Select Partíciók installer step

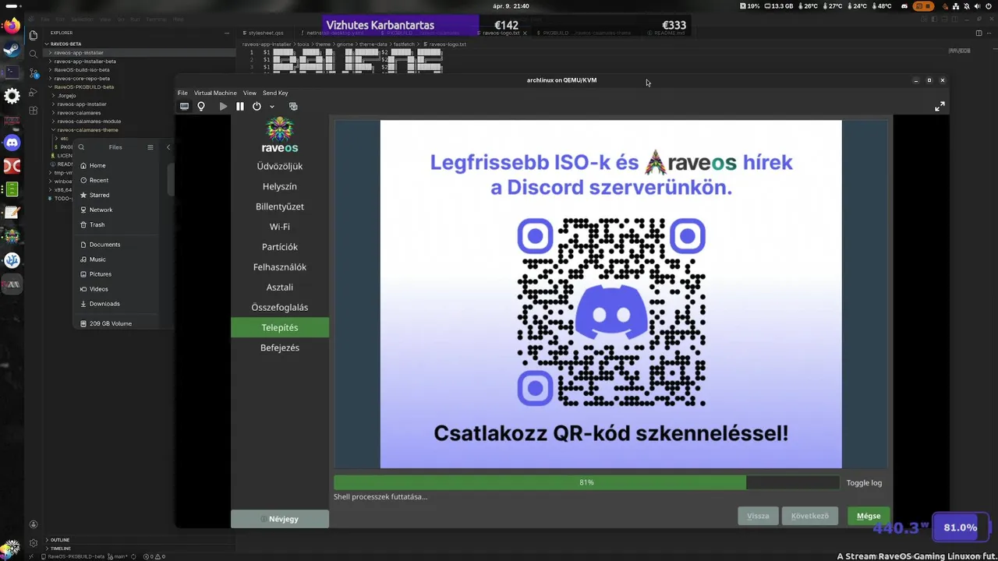280,246
